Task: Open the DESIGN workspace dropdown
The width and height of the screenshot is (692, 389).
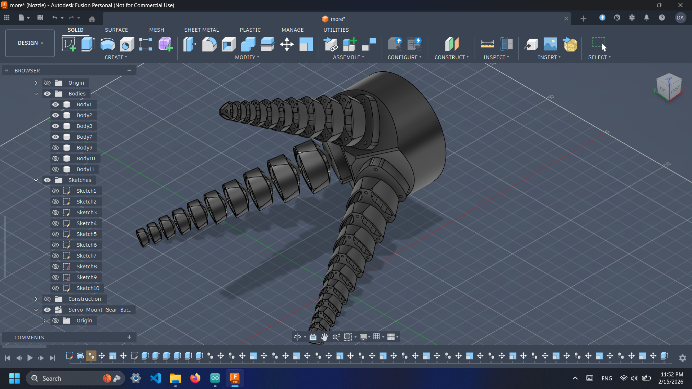Action: (x=30, y=43)
